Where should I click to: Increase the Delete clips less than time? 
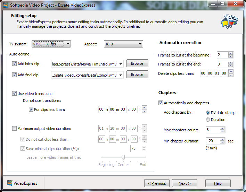coord(231,71)
